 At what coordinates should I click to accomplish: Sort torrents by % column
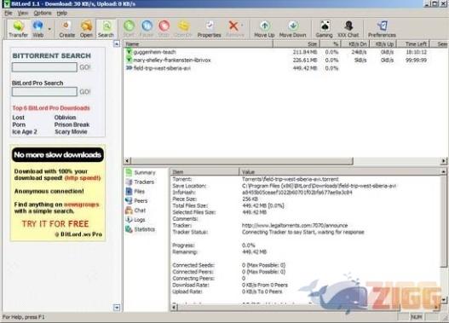331,43
